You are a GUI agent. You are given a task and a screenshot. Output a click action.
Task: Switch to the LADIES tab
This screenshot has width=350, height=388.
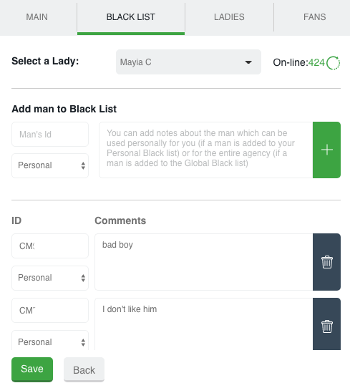tap(229, 17)
